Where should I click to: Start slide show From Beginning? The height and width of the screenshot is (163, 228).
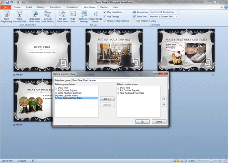pyautogui.click(x=7, y=17)
